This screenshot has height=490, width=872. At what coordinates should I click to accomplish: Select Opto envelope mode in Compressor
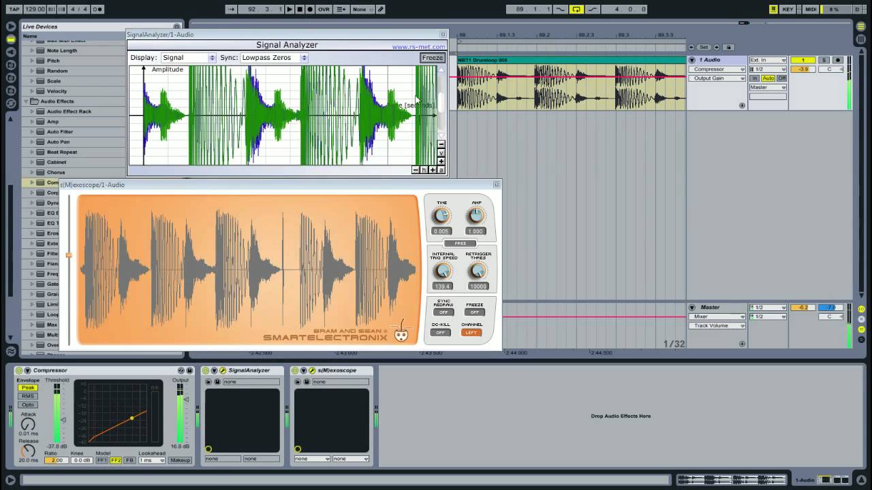point(27,404)
